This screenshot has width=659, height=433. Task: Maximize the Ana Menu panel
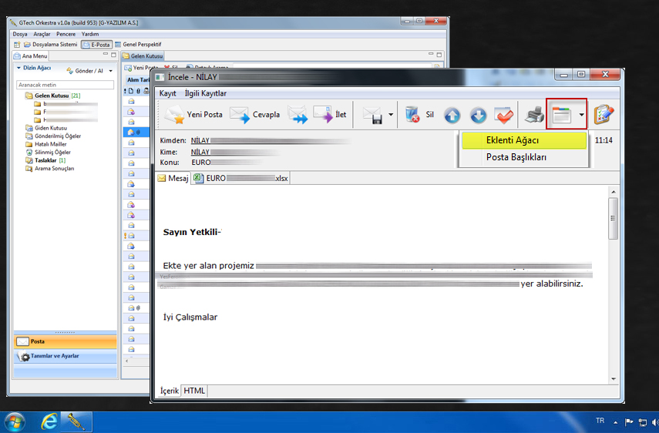(x=113, y=55)
